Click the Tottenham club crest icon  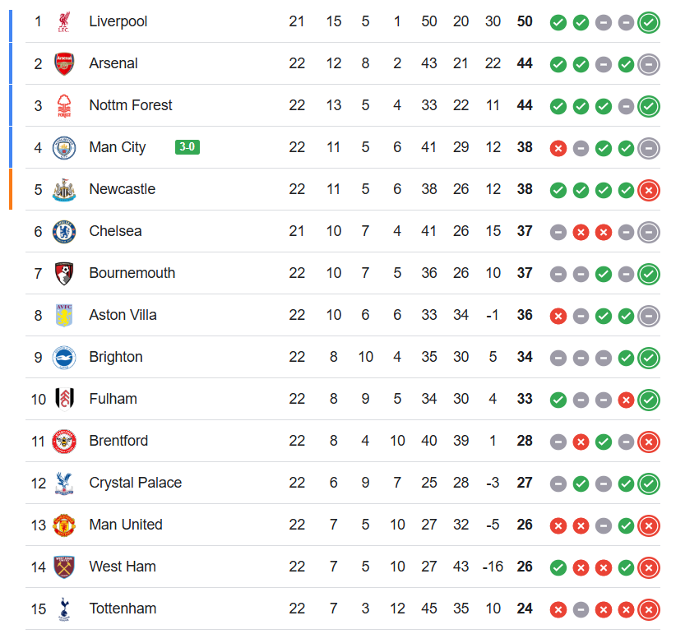(64, 609)
